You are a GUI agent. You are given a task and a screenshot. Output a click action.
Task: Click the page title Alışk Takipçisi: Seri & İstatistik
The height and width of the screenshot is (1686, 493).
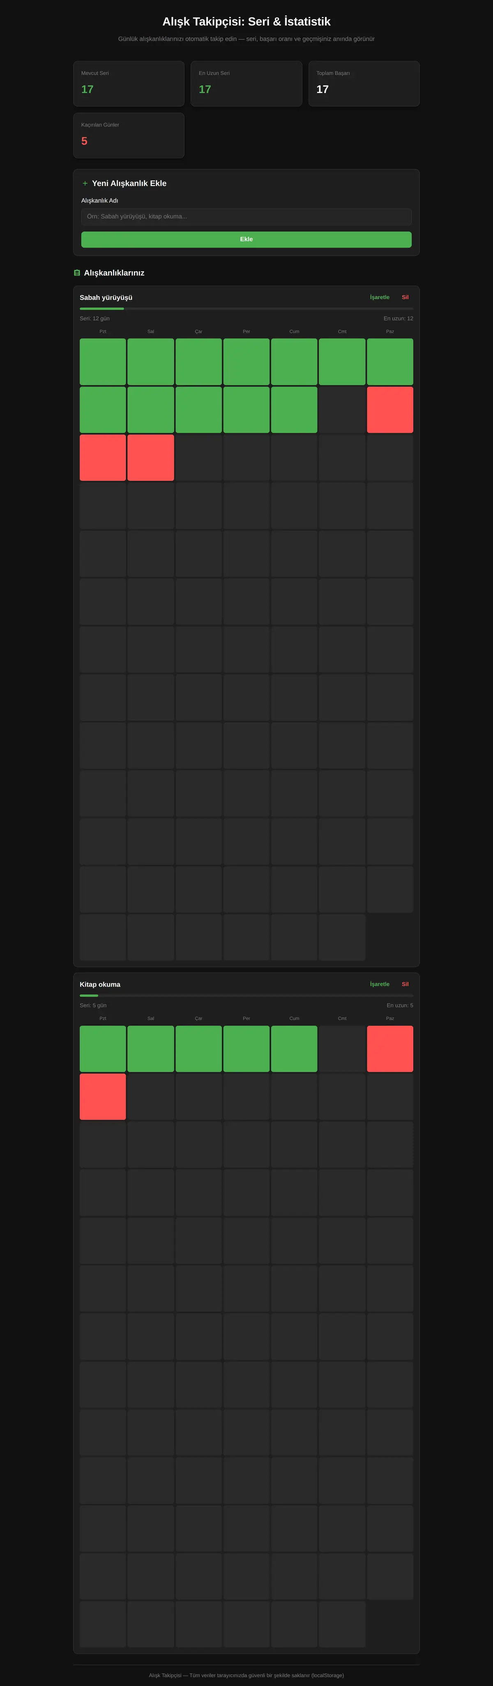coord(246,21)
